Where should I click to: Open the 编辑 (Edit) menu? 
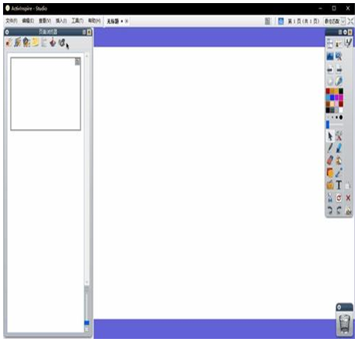(x=28, y=21)
